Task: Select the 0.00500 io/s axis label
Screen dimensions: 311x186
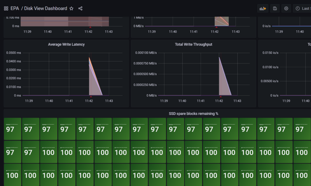Action: pyautogui.click(x=269, y=81)
